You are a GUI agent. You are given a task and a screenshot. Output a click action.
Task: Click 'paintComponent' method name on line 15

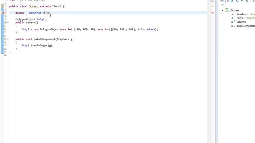pyautogui.click(x=44, y=39)
